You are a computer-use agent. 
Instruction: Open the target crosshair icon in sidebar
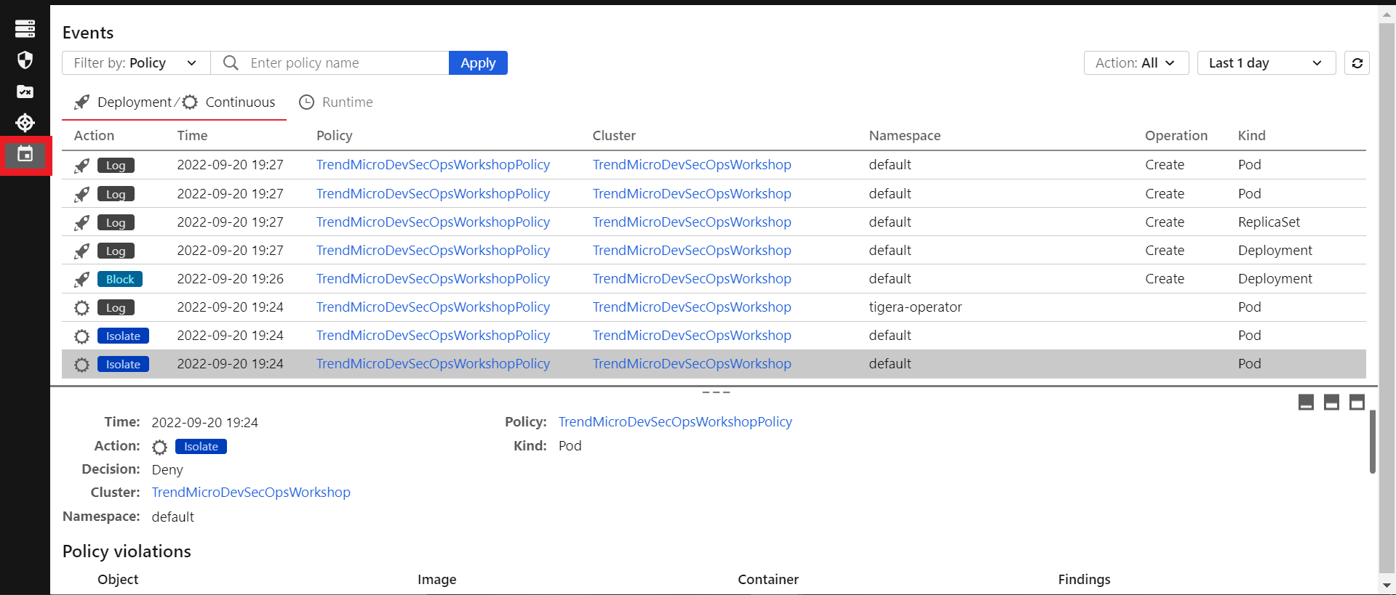click(25, 123)
